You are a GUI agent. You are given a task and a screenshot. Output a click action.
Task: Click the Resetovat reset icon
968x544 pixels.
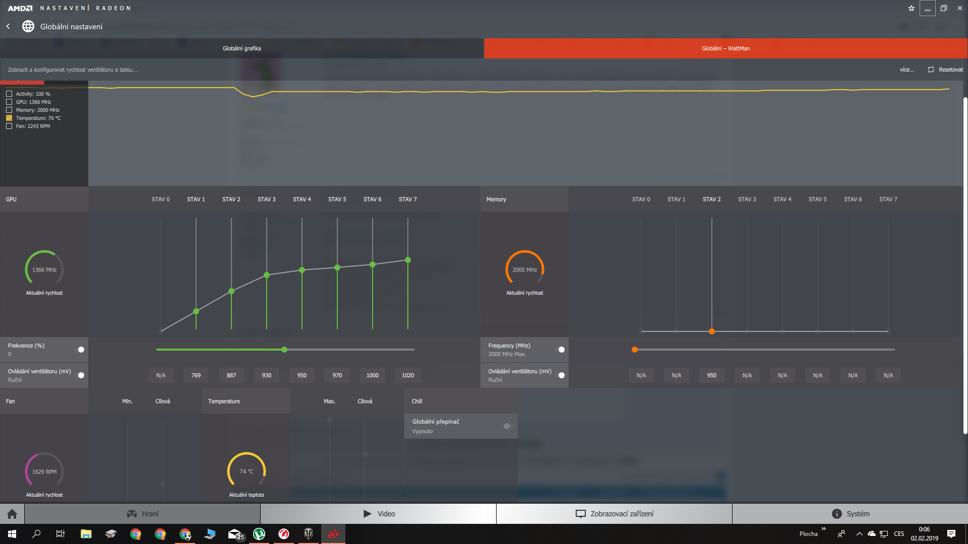[931, 70]
